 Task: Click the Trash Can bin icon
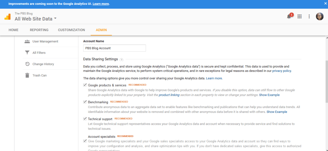pyautogui.click(x=27, y=75)
